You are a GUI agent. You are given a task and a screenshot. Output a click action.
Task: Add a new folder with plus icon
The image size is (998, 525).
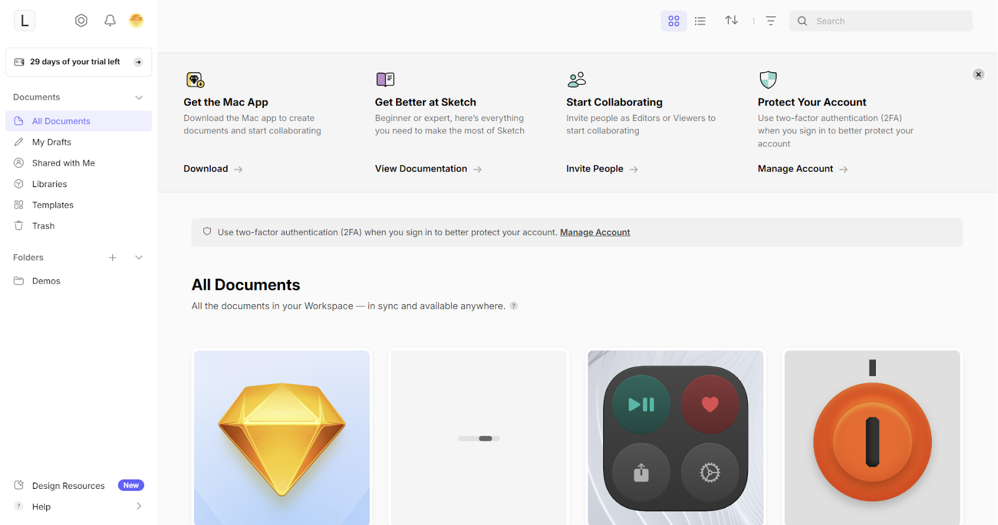point(112,258)
